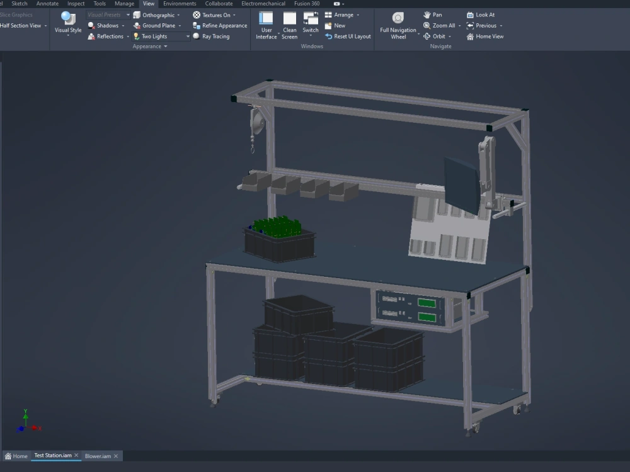Click the Navigate panel label
Viewport: 630px width, 472px height.
click(441, 47)
